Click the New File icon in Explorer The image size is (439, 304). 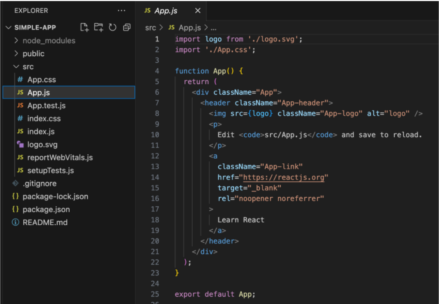85,27
